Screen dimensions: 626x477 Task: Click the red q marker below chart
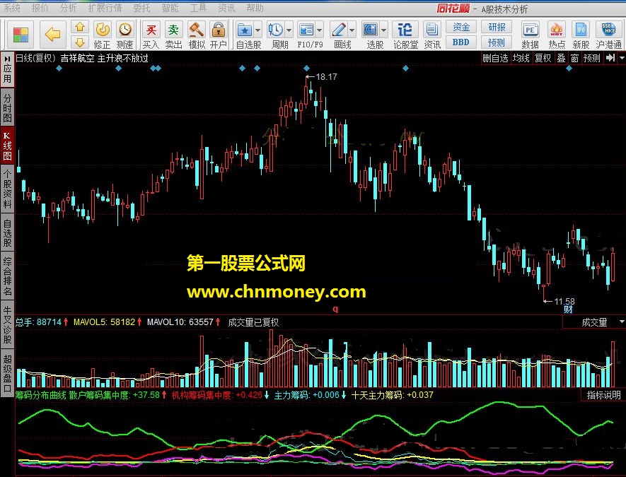(x=335, y=309)
